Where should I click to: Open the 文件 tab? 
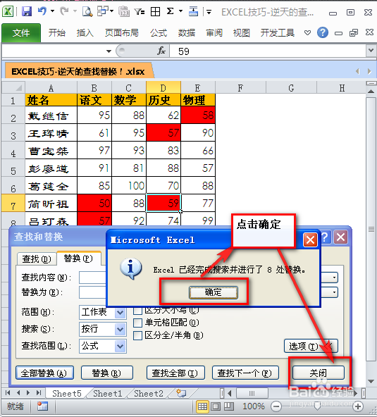point(21,32)
